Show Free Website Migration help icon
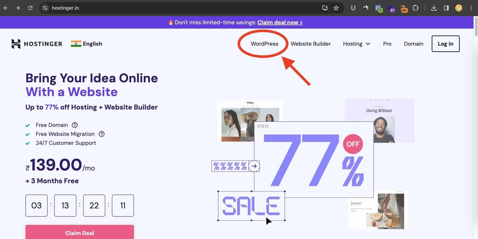The width and height of the screenshot is (478, 239). 102,134
